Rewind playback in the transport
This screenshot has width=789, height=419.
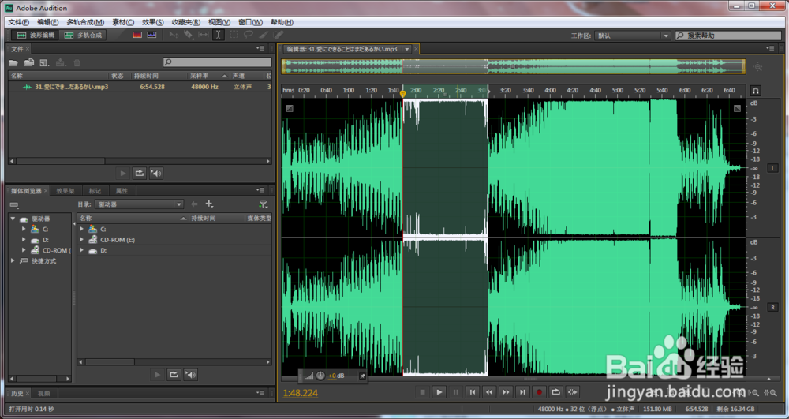(x=489, y=392)
